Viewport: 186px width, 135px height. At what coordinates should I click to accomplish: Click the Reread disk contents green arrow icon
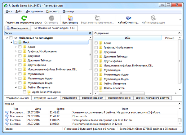point(24,18)
